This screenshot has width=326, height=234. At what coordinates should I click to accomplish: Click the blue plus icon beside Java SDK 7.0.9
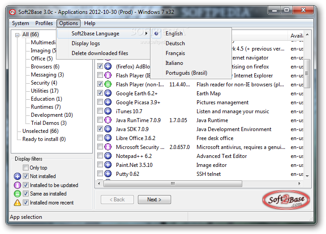pyautogui.click(x=107, y=129)
